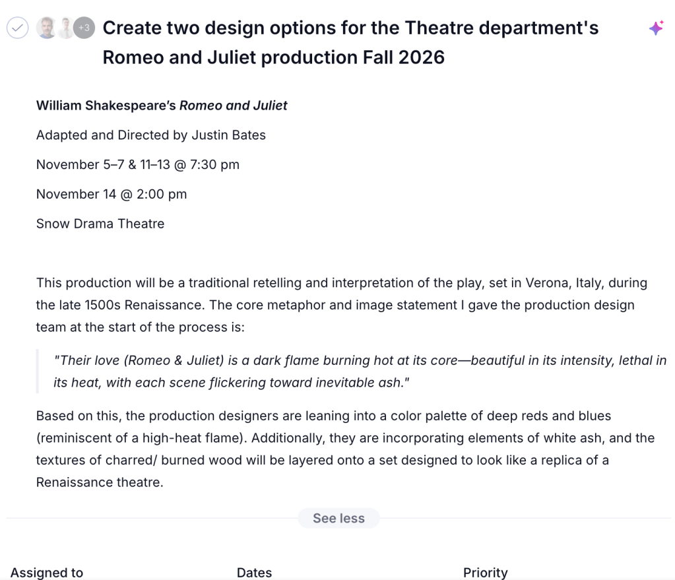Click the 'Adapted and Directed by Justin Bates' line
Screen dimensions: 675x580
pos(150,135)
